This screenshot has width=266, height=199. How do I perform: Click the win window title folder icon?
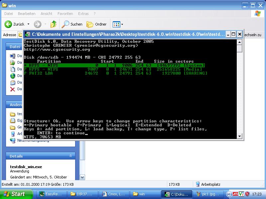4,5
